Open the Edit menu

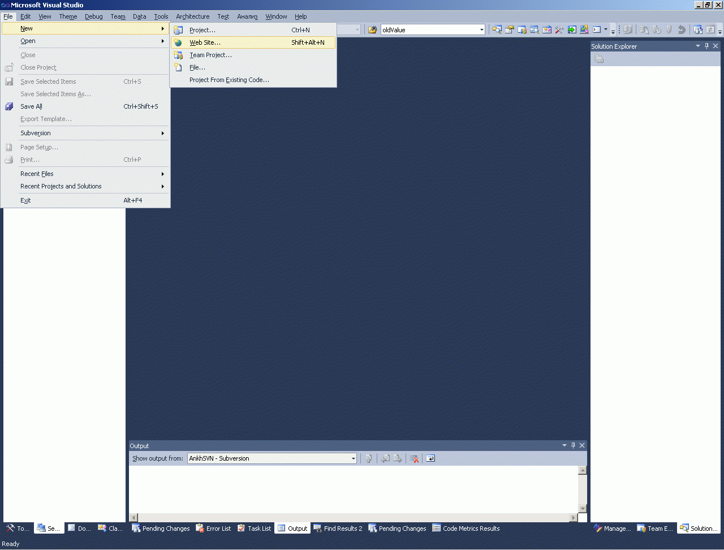pos(25,16)
